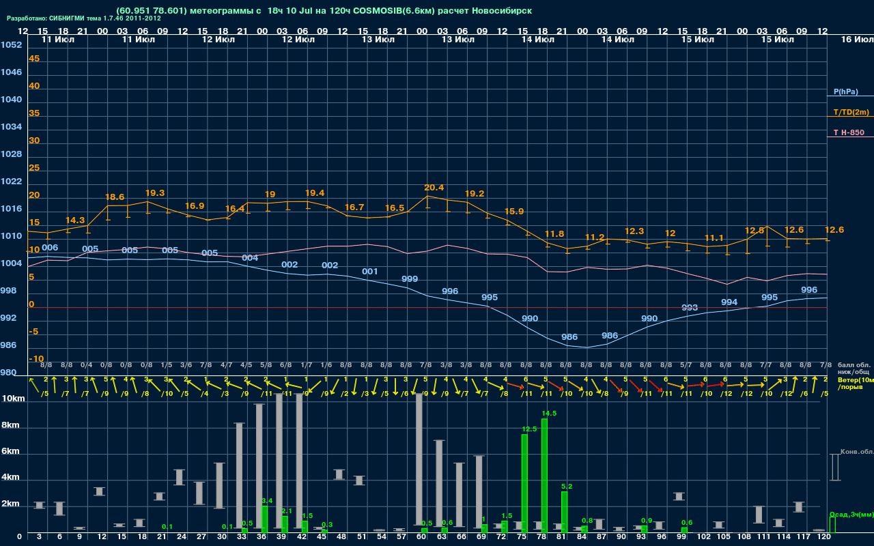Click the 993 pressure label
This screenshot has width=874, height=546.
pyautogui.click(x=690, y=308)
